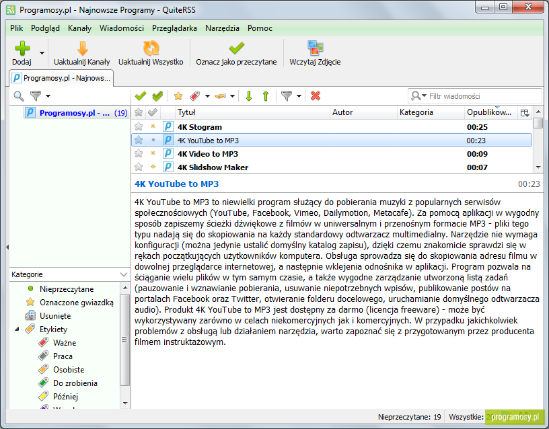
Task: Select the orange Osobiste label
Action: pos(62,370)
